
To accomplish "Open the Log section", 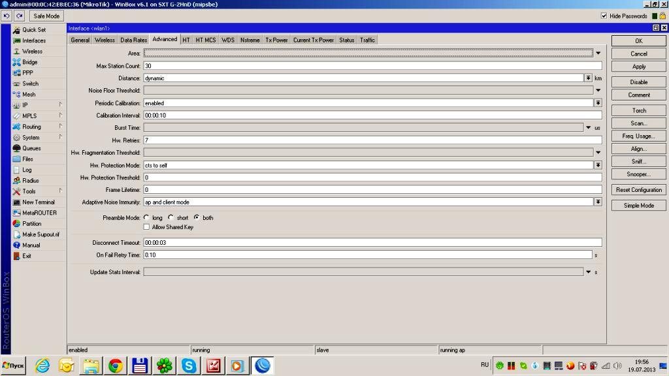I will click(x=27, y=170).
